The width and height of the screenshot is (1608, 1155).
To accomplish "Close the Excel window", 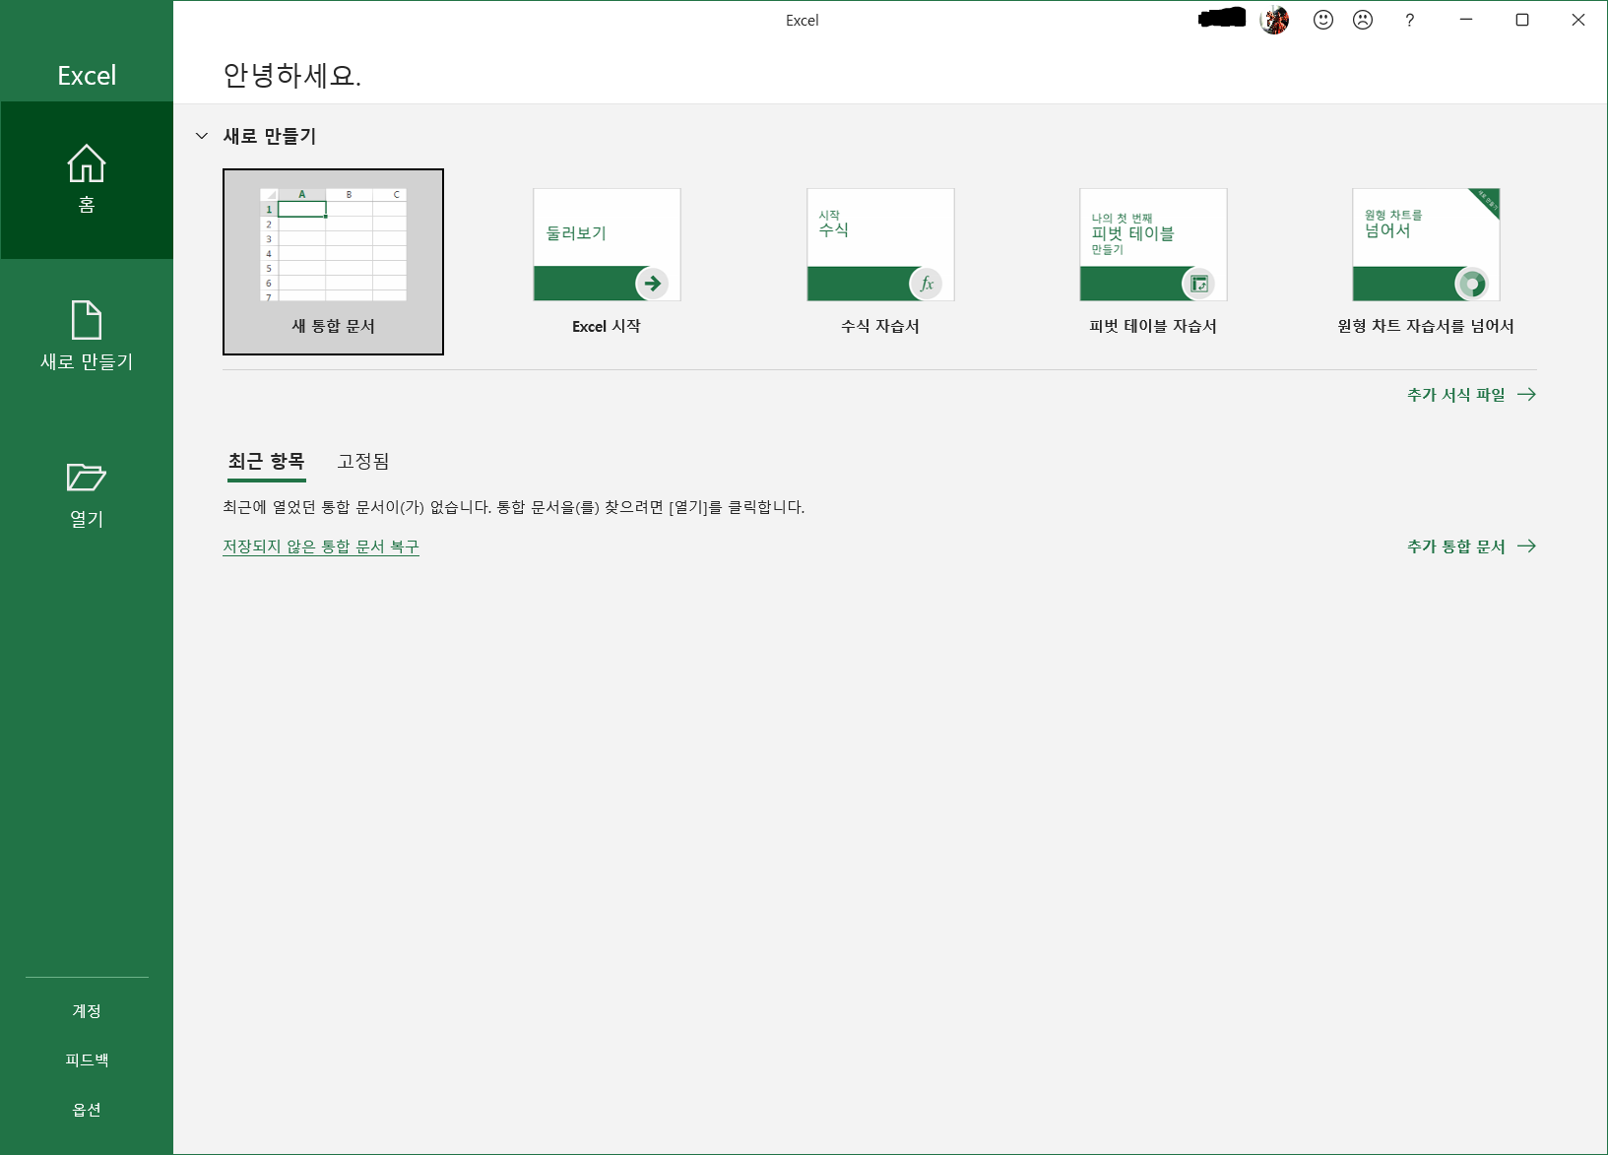I will pyautogui.click(x=1578, y=20).
